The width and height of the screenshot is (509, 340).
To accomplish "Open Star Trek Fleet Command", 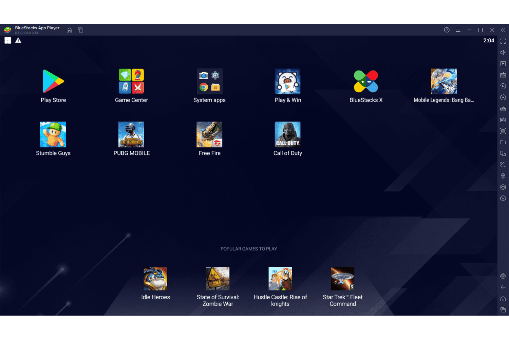I will point(343,279).
